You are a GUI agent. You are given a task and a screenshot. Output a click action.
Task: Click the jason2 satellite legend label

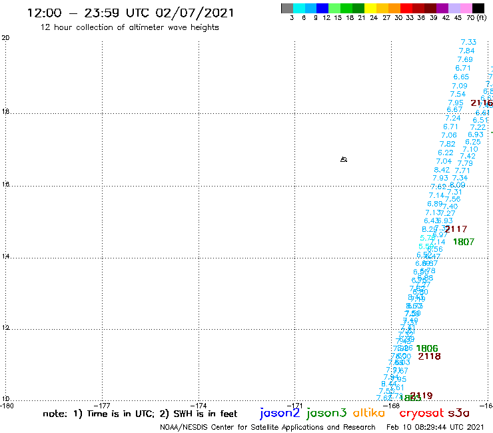280,413
